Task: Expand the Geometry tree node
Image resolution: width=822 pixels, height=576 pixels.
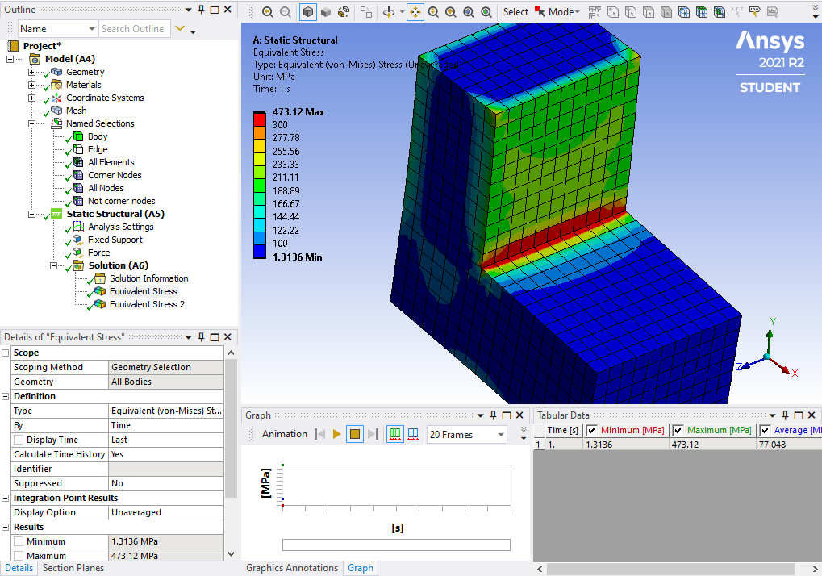Action: [x=32, y=72]
